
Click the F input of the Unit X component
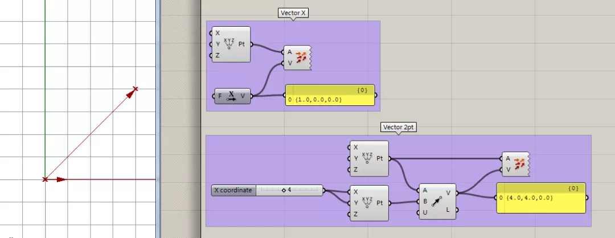point(220,96)
